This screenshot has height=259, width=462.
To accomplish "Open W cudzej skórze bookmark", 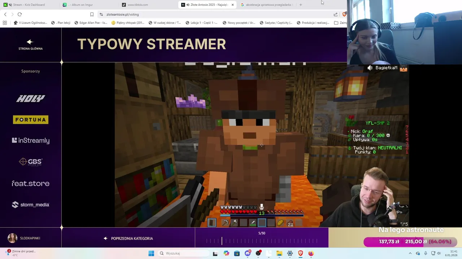I will pos(165,23).
